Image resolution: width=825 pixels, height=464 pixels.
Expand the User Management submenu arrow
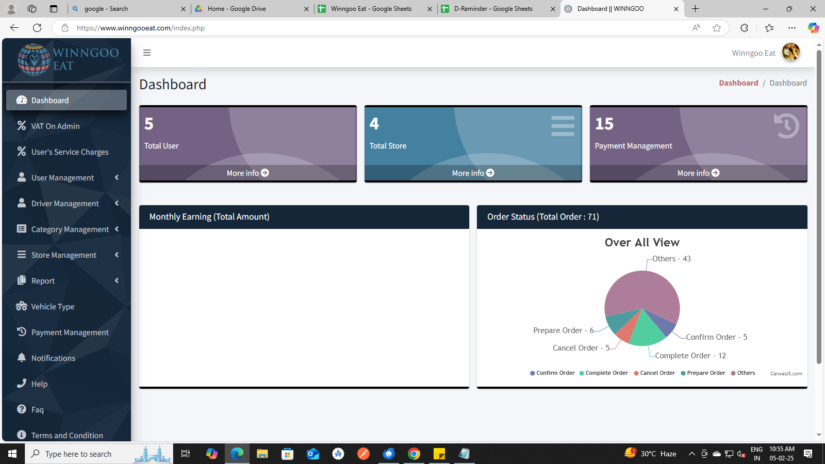[x=117, y=177]
